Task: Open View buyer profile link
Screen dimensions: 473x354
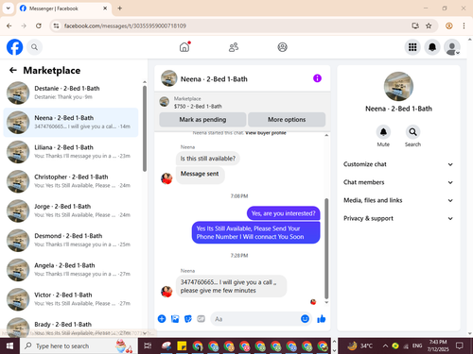Action: point(266,133)
